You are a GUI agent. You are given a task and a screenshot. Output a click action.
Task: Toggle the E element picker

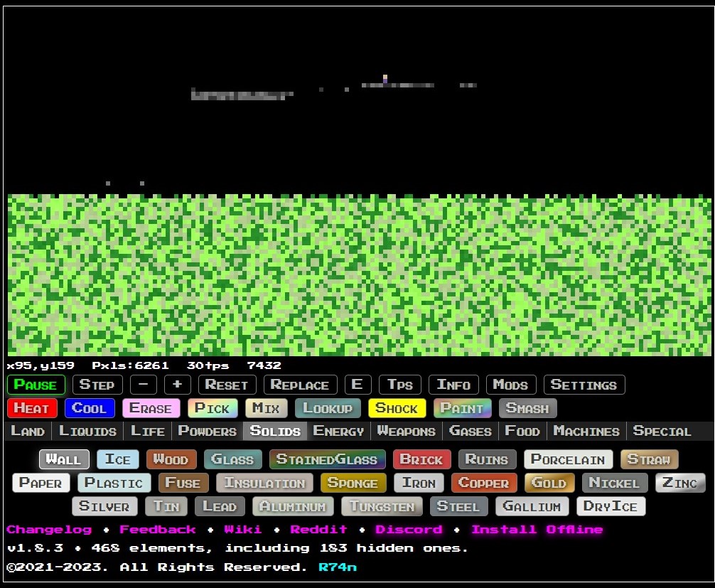(357, 385)
